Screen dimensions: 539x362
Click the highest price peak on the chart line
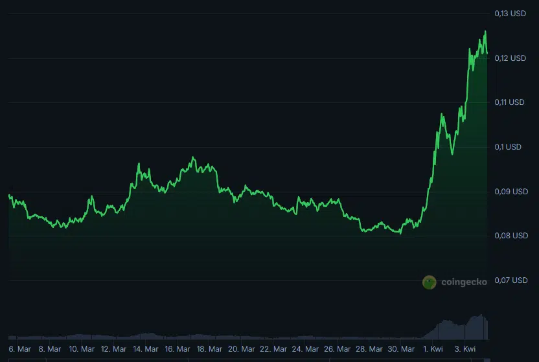click(x=485, y=31)
